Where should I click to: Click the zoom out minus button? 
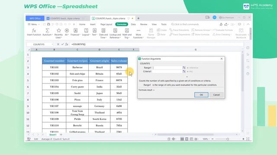213,139
